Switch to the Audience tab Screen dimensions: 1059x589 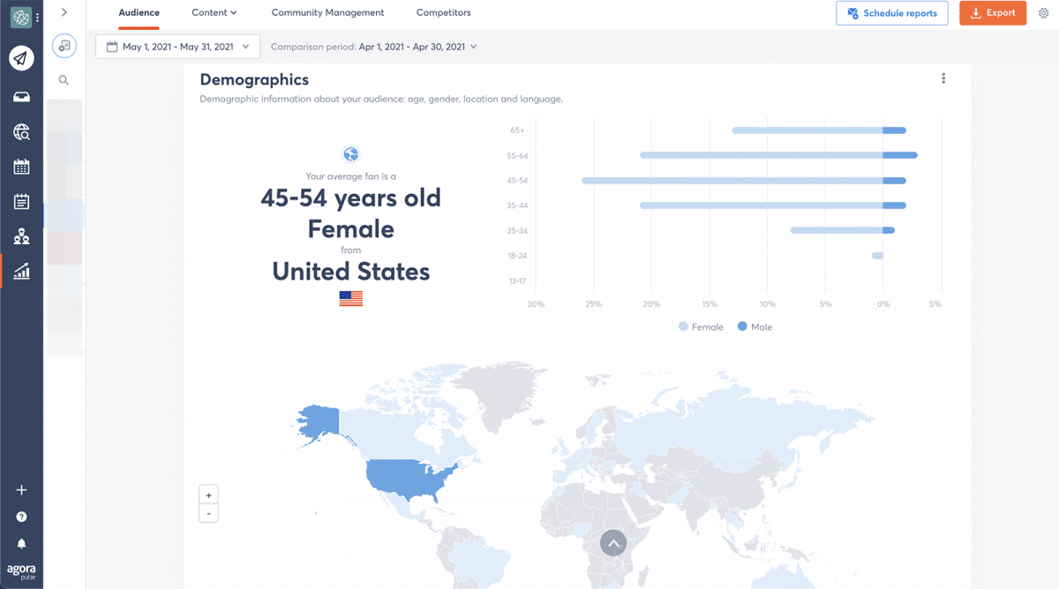[139, 12]
